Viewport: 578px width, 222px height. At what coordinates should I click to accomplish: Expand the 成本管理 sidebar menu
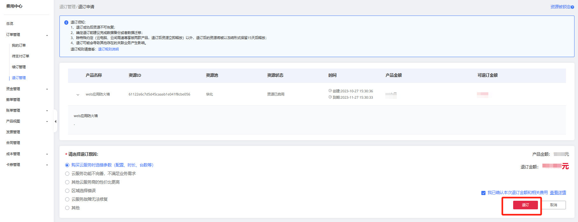pyautogui.click(x=47, y=154)
